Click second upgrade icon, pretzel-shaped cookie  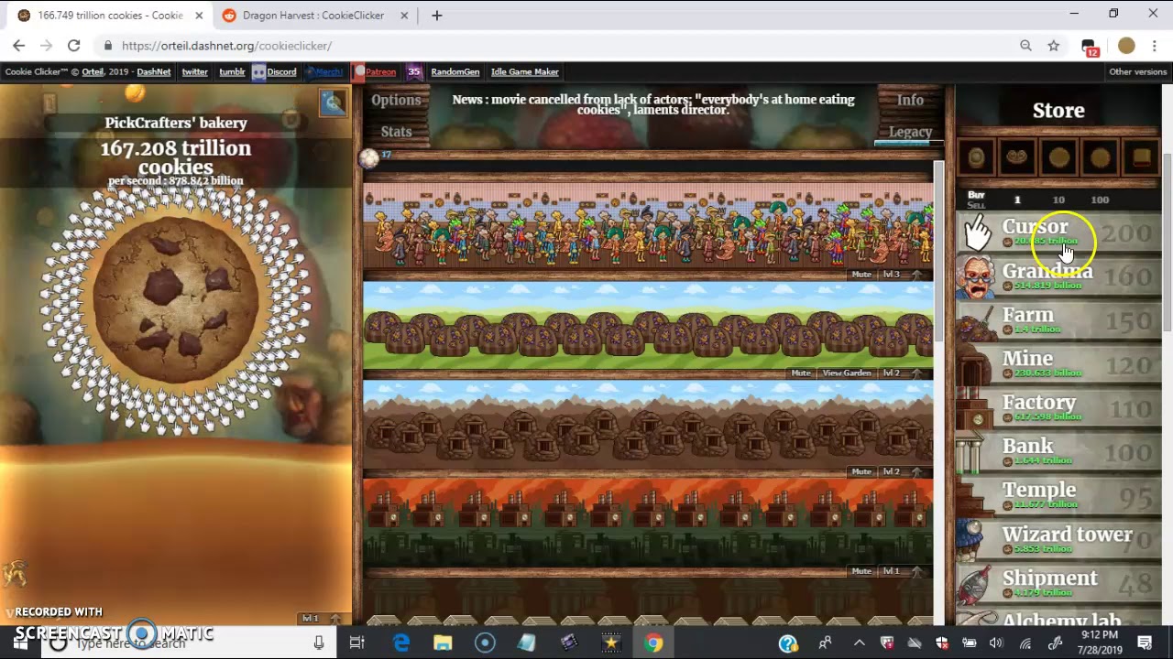pyautogui.click(x=1017, y=157)
